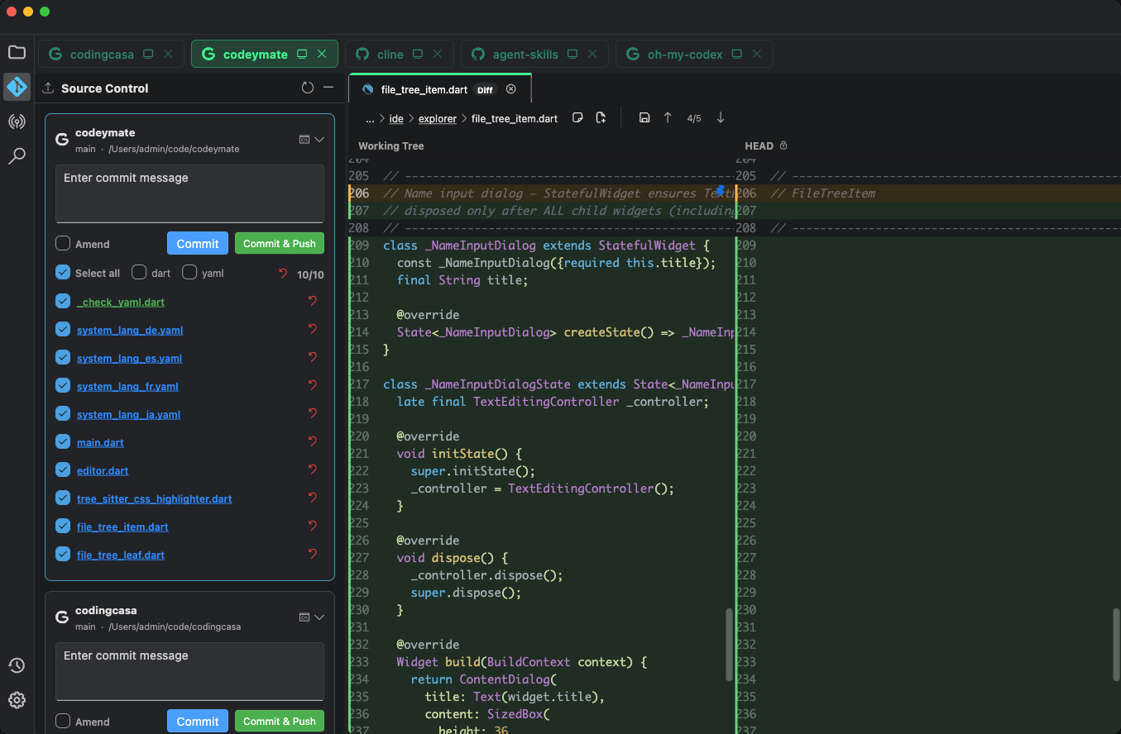Open the system_lang_fr.yaml file link

click(x=127, y=386)
